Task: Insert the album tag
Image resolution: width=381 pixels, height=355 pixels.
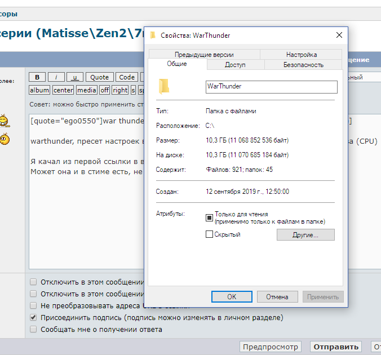Action: click(x=39, y=90)
